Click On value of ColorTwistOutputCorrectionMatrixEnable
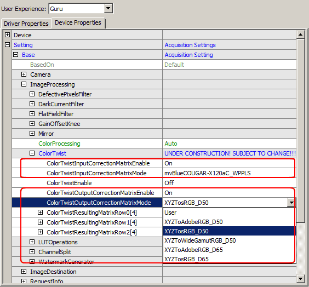Image resolution: width=309 pixels, height=287 pixels. [169, 193]
